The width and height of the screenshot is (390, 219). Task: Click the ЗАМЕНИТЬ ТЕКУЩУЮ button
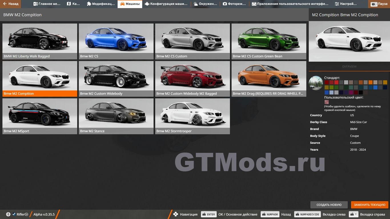point(369,205)
